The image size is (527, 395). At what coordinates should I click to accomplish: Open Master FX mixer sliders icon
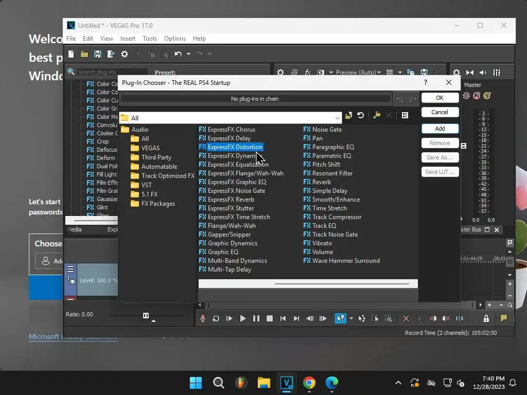click(497, 72)
